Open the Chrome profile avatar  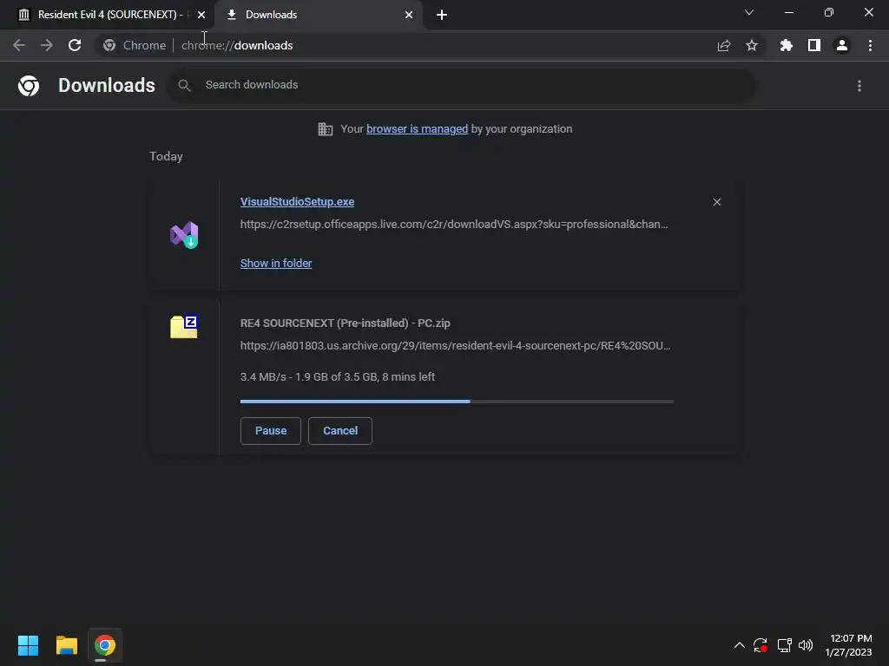pos(842,45)
